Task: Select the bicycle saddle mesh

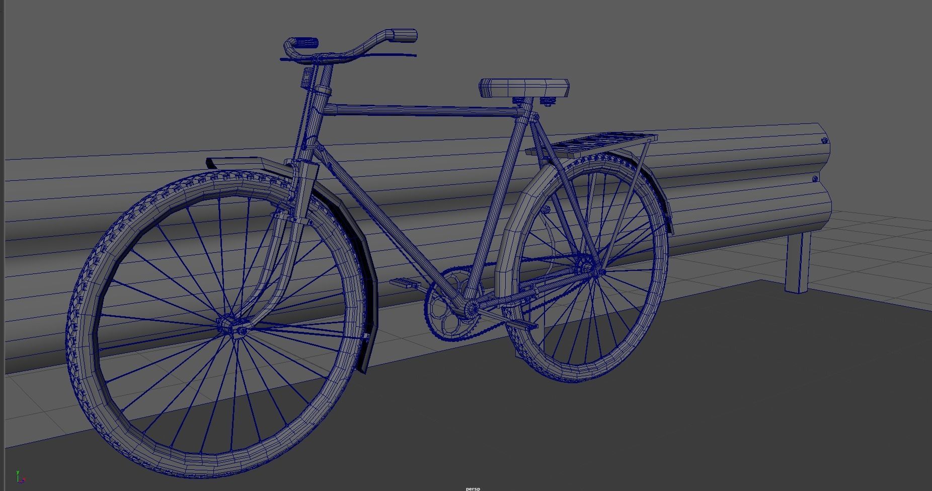Action: point(524,88)
